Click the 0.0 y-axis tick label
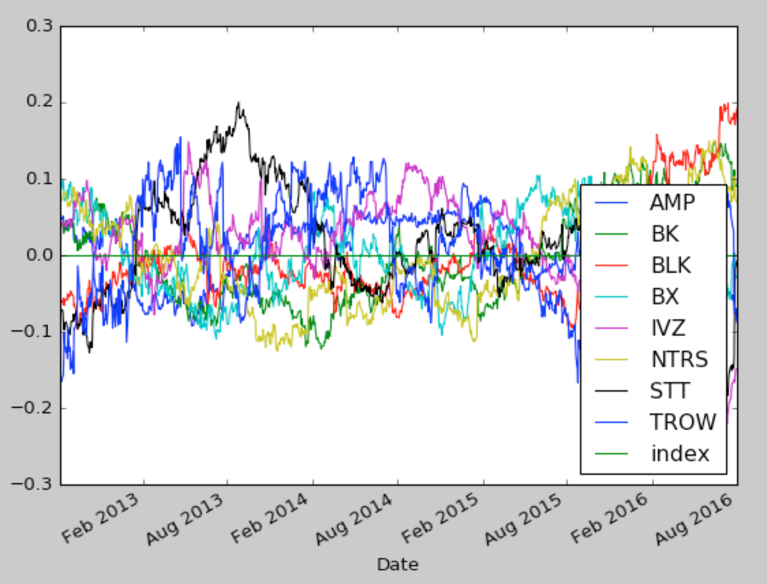This screenshot has width=767, height=584. (40, 255)
